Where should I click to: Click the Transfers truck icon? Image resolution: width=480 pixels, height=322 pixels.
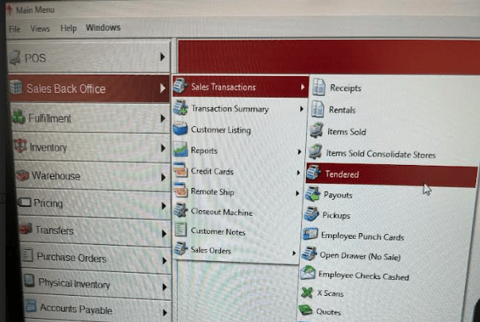pyautogui.click(x=26, y=228)
